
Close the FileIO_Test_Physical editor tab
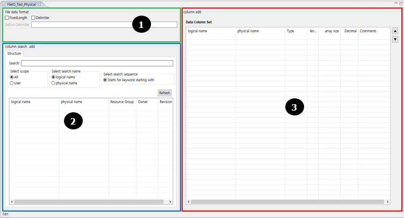39,4
